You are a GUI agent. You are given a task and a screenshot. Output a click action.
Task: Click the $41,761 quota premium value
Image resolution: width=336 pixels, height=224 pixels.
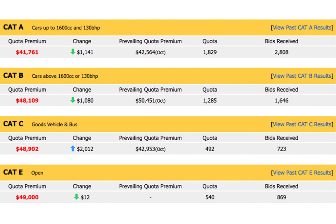[x=27, y=52]
